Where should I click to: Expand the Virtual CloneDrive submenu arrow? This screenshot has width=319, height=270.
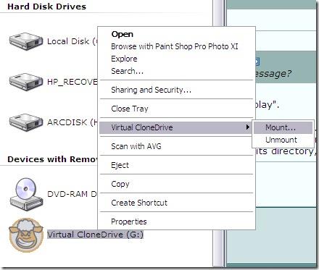[247, 127]
